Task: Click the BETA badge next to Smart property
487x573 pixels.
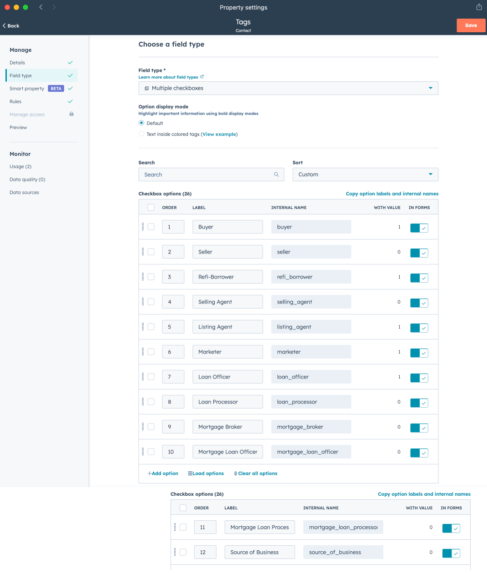Action: pyautogui.click(x=56, y=89)
